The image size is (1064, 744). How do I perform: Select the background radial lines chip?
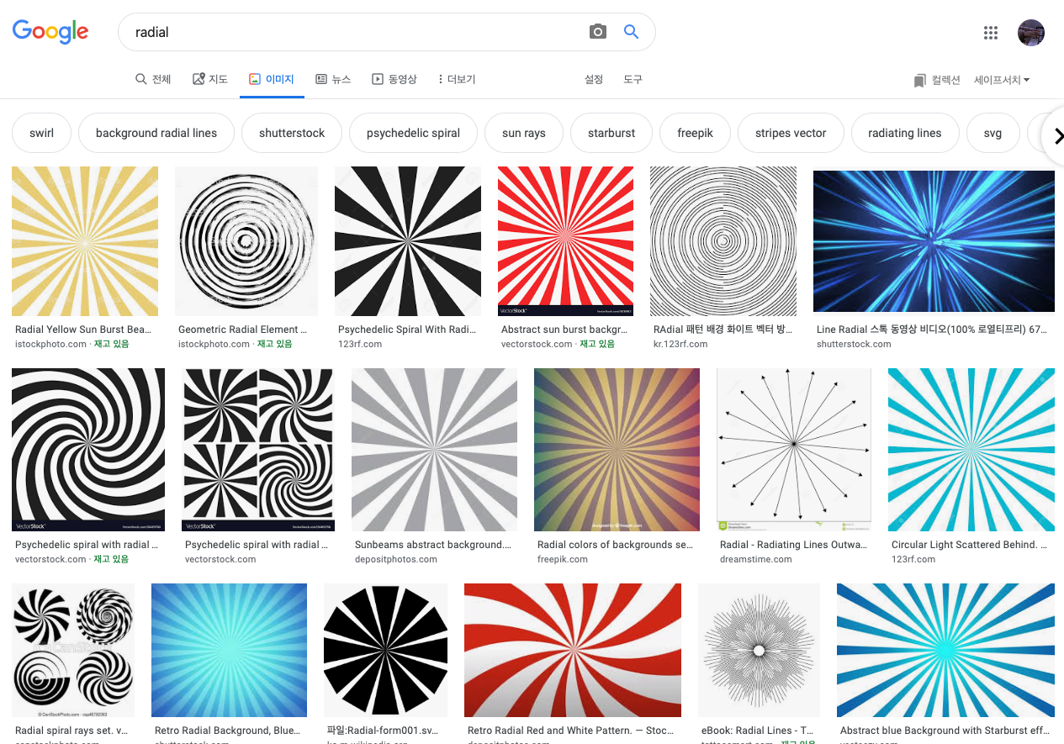156,133
